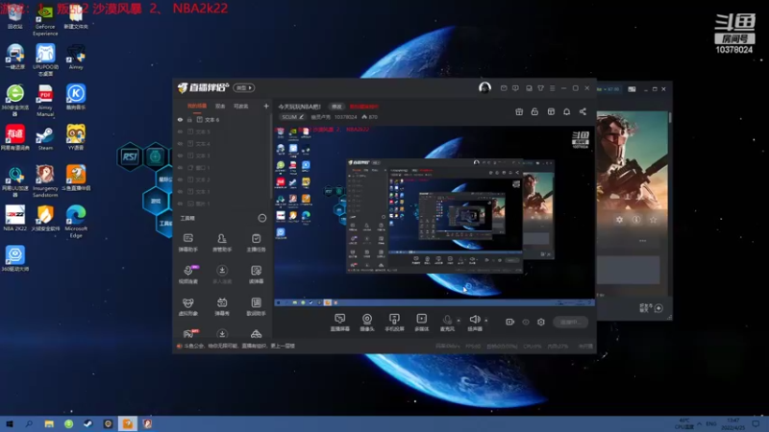The image size is (769, 432).
Task: Click the stream preview canvas
Action: click(x=435, y=215)
